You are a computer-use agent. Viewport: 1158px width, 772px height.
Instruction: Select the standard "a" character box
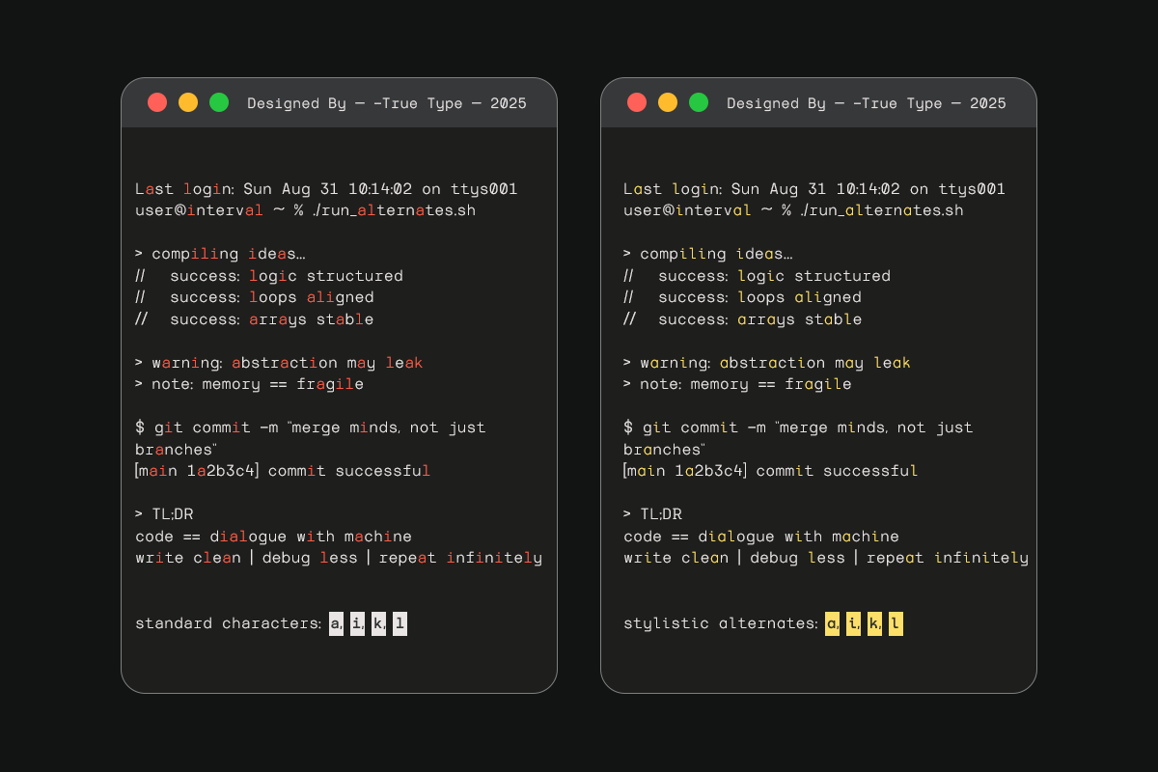(x=336, y=623)
